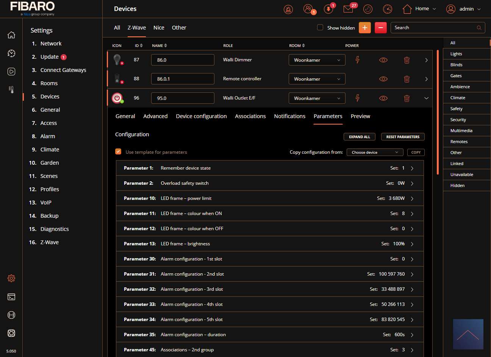Open the Scenes play icon in left sidebar
The width and height of the screenshot is (491, 357).
[11, 72]
